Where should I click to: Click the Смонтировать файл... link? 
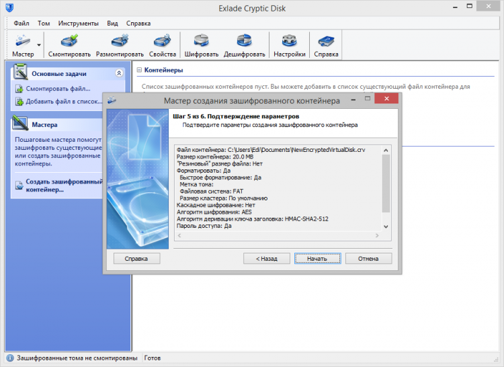(58, 88)
